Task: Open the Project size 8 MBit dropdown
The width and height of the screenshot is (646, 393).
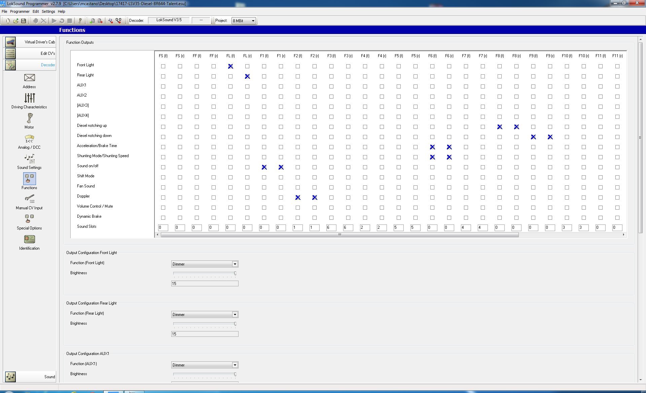Action: 244,21
